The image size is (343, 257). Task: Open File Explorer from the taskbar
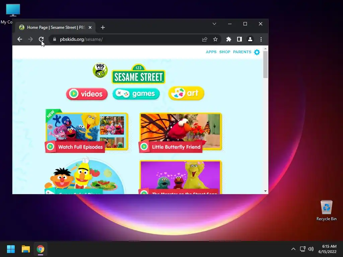(25, 249)
